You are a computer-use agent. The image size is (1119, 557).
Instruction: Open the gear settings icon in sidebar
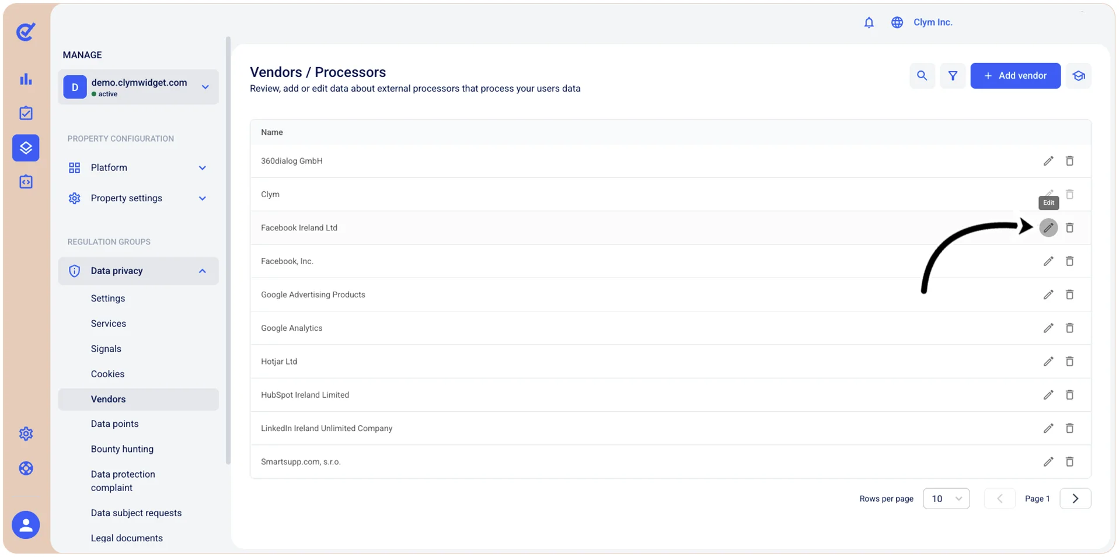coord(26,434)
